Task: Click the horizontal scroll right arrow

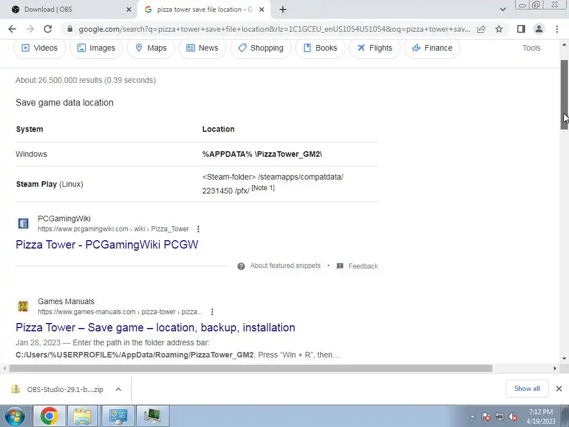Action: pos(555,368)
